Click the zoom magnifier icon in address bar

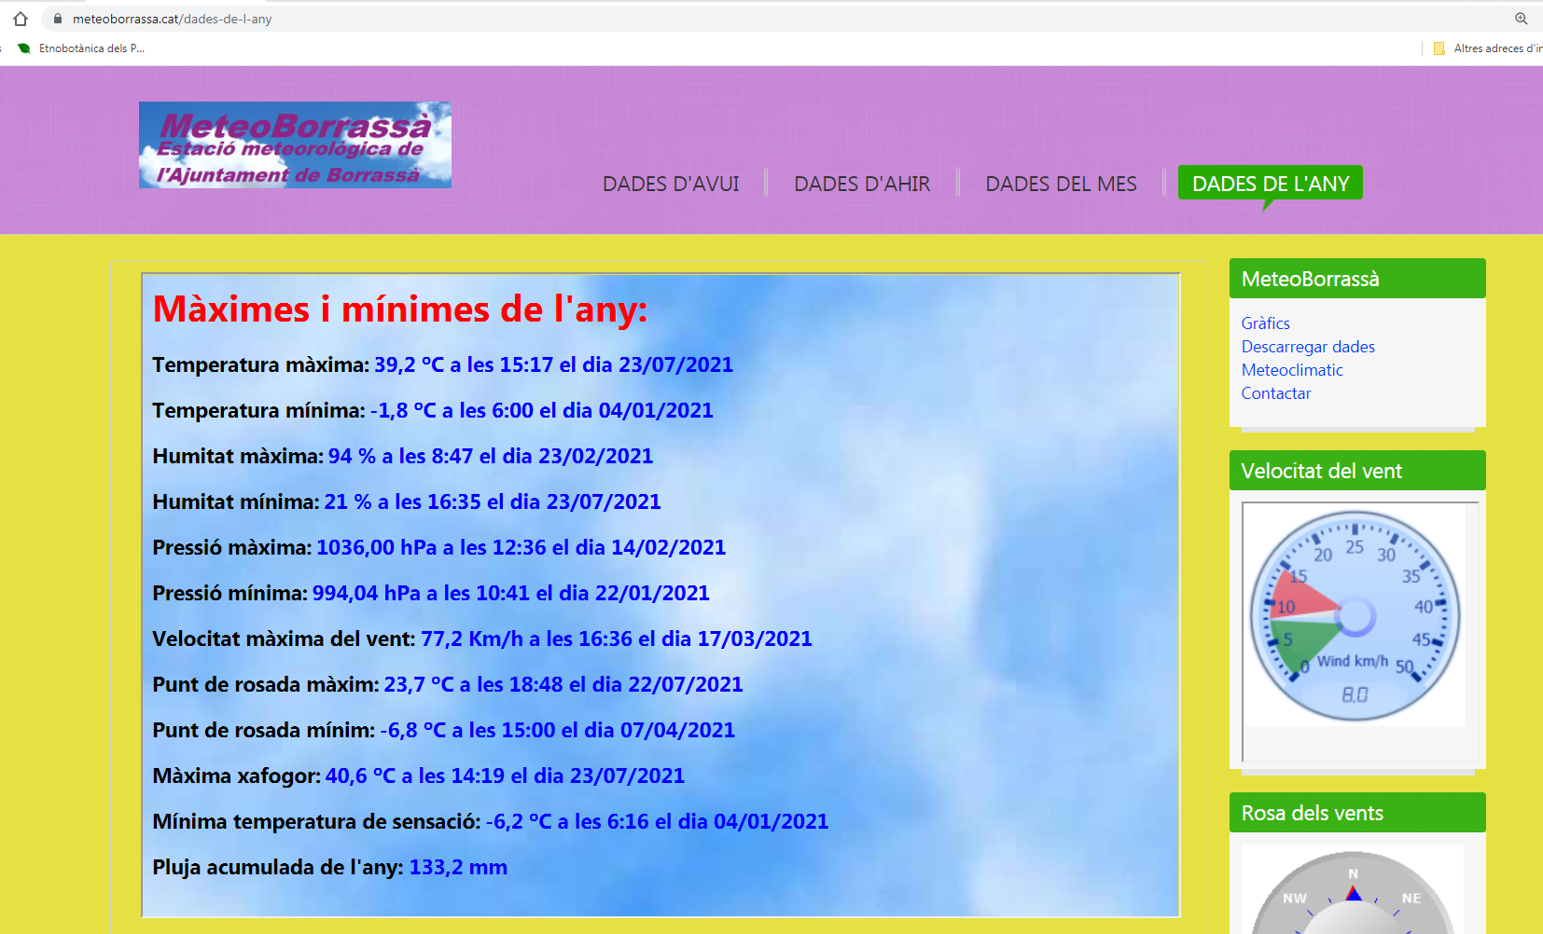[x=1522, y=19]
